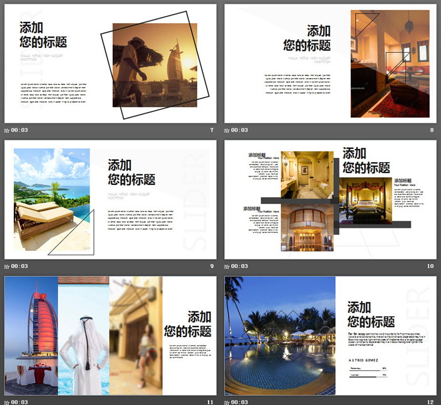441x405 pixels.
Task: Click the slide number 12 label
Action: tap(430, 402)
